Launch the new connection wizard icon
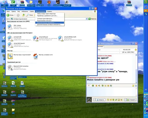 pos(10,56)
